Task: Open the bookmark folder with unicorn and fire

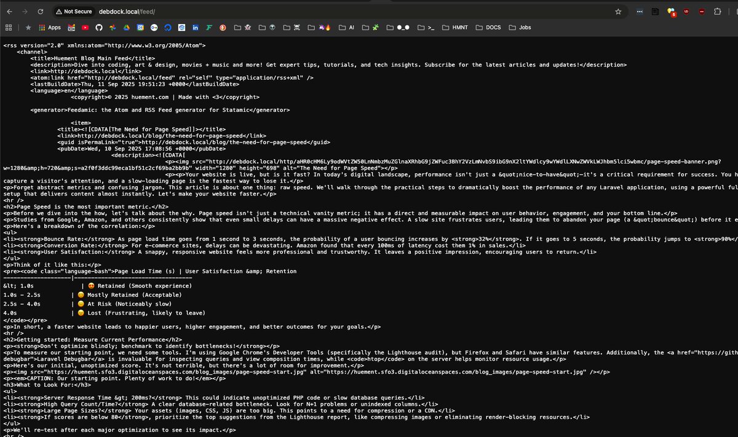Action: 320,28
